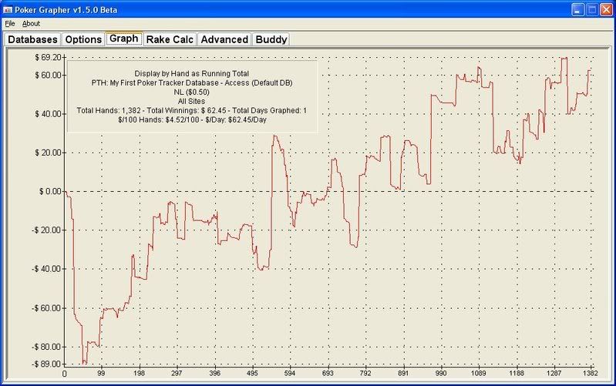This screenshot has height=386, width=616.
Task: Close the Poker Grapher window
Action: click(x=606, y=9)
